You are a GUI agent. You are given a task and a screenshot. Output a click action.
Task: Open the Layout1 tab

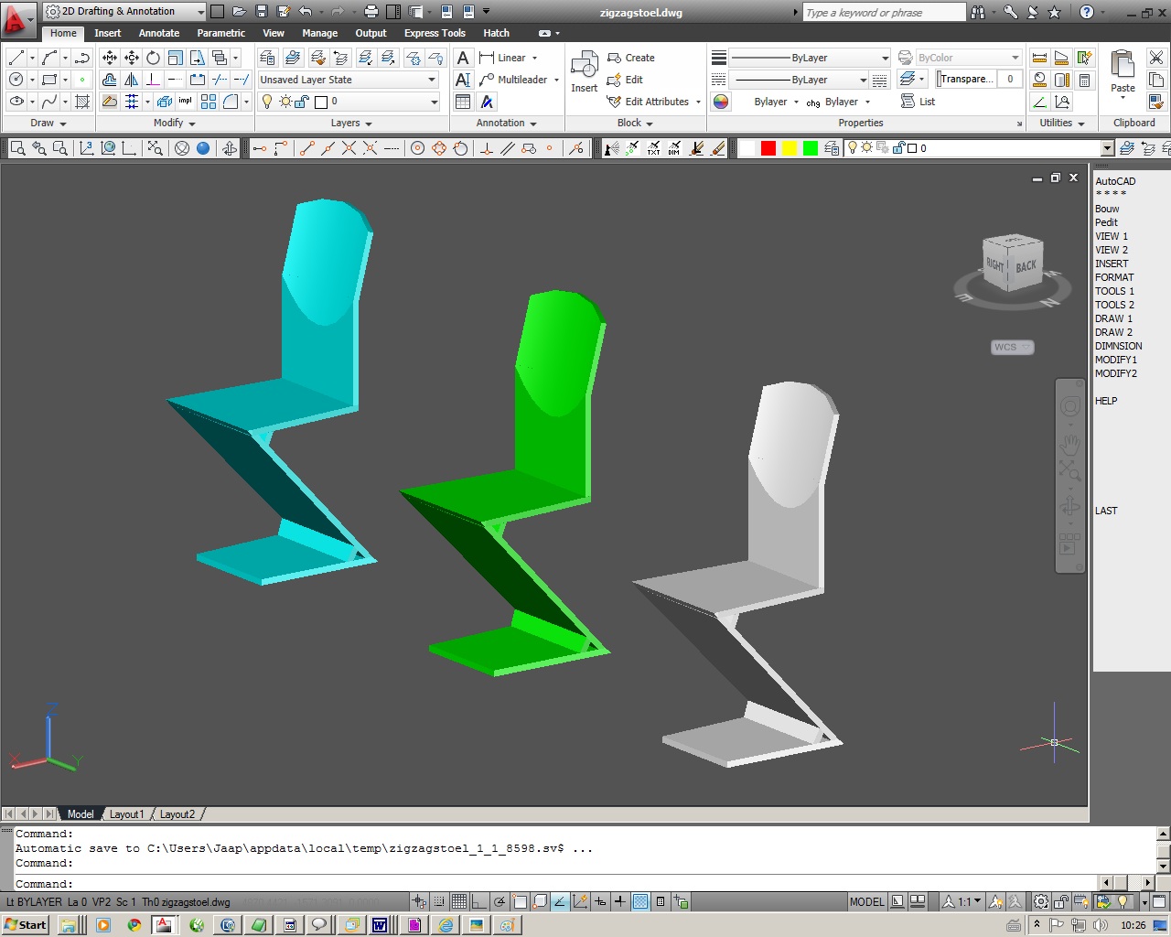pos(126,814)
